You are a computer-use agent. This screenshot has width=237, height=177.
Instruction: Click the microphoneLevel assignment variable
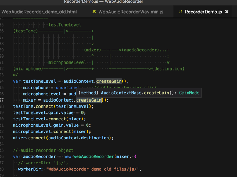click(42, 94)
